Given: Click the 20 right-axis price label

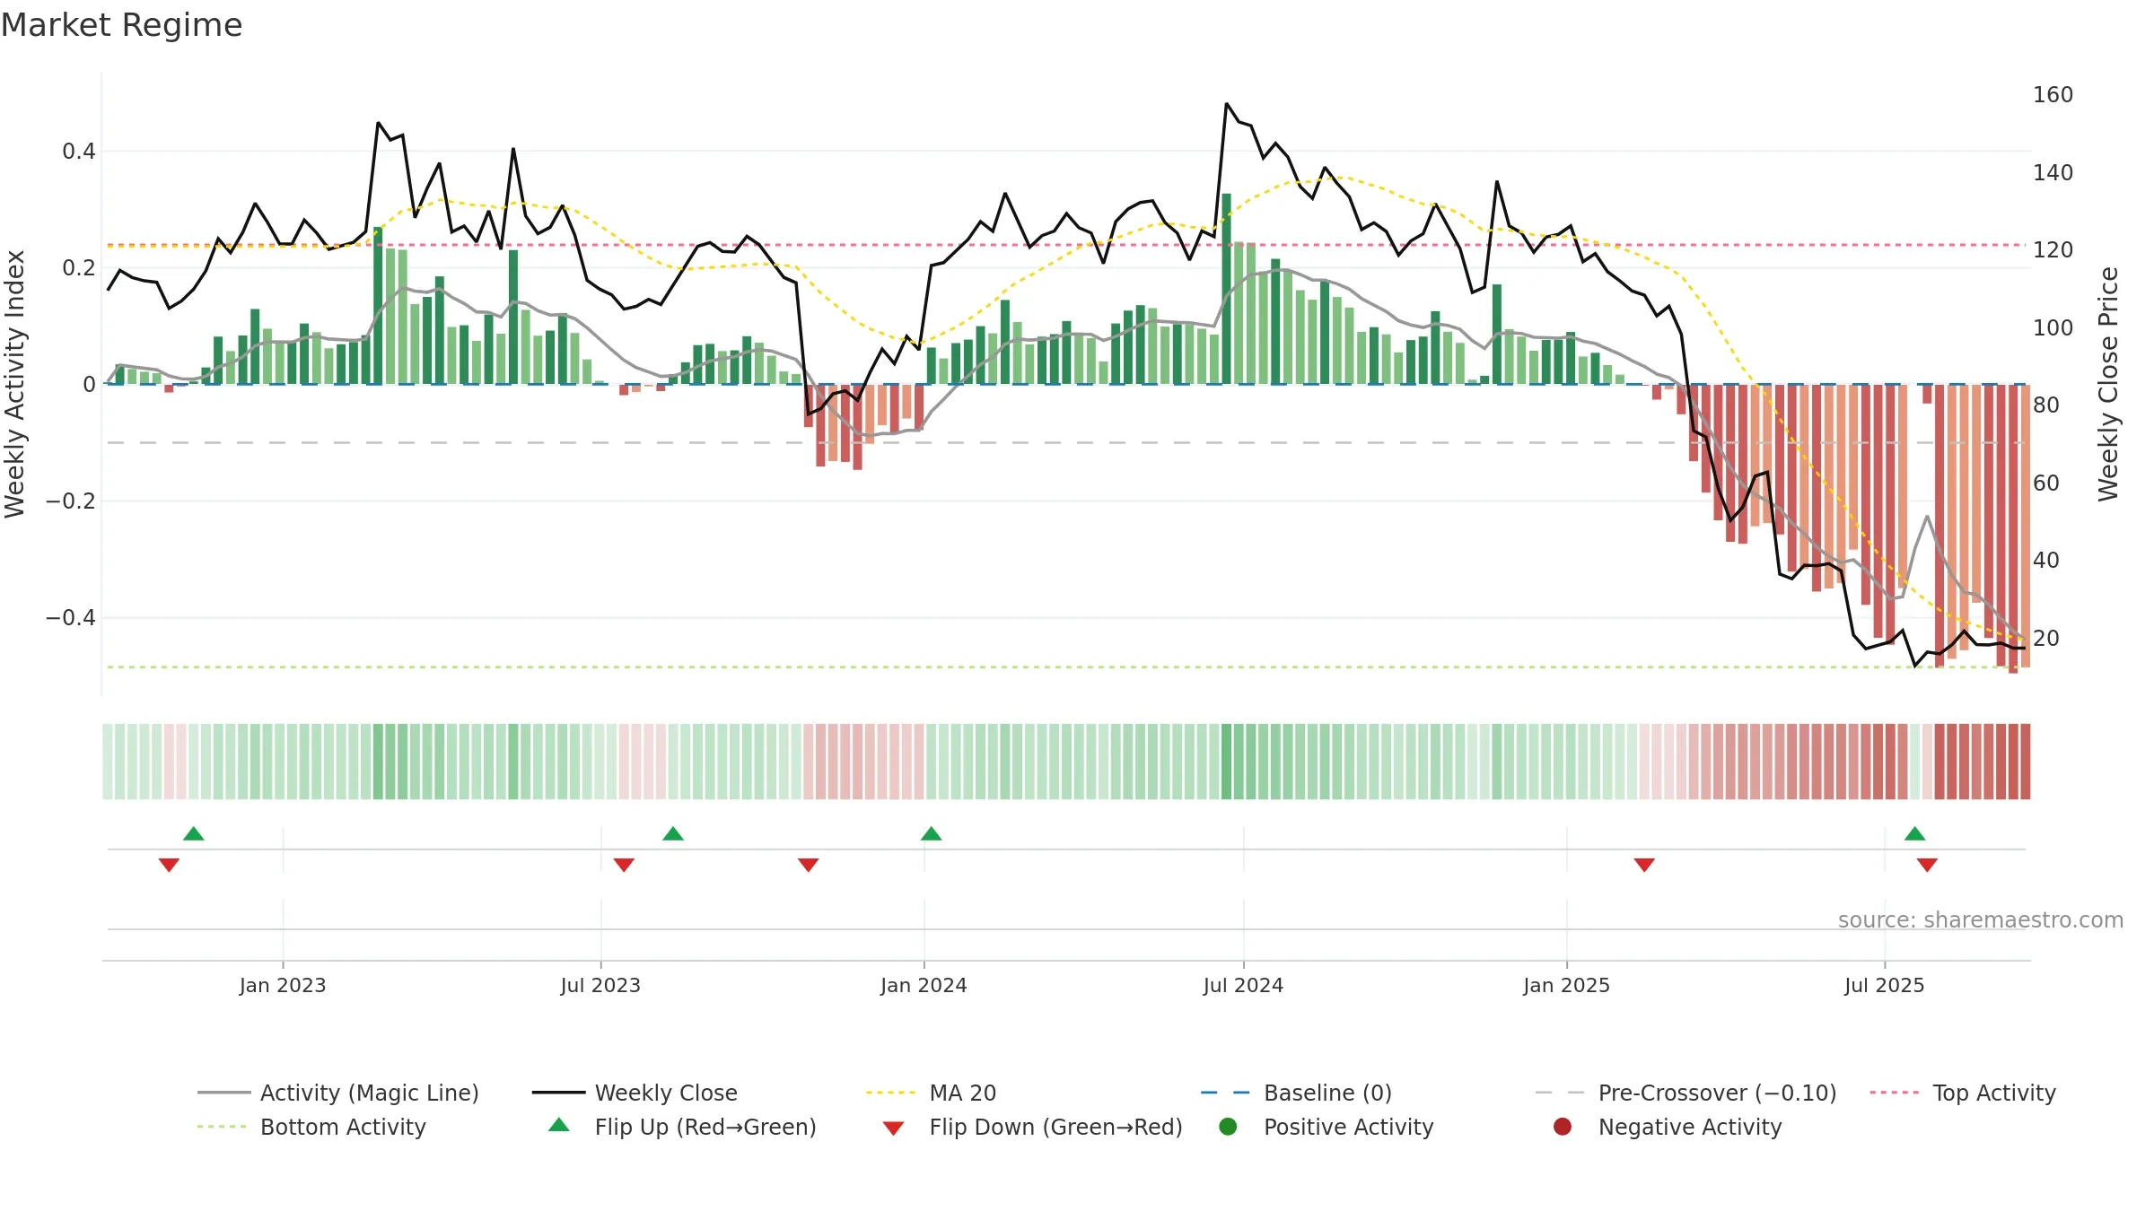Looking at the screenshot, I should click(x=2046, y=639).
